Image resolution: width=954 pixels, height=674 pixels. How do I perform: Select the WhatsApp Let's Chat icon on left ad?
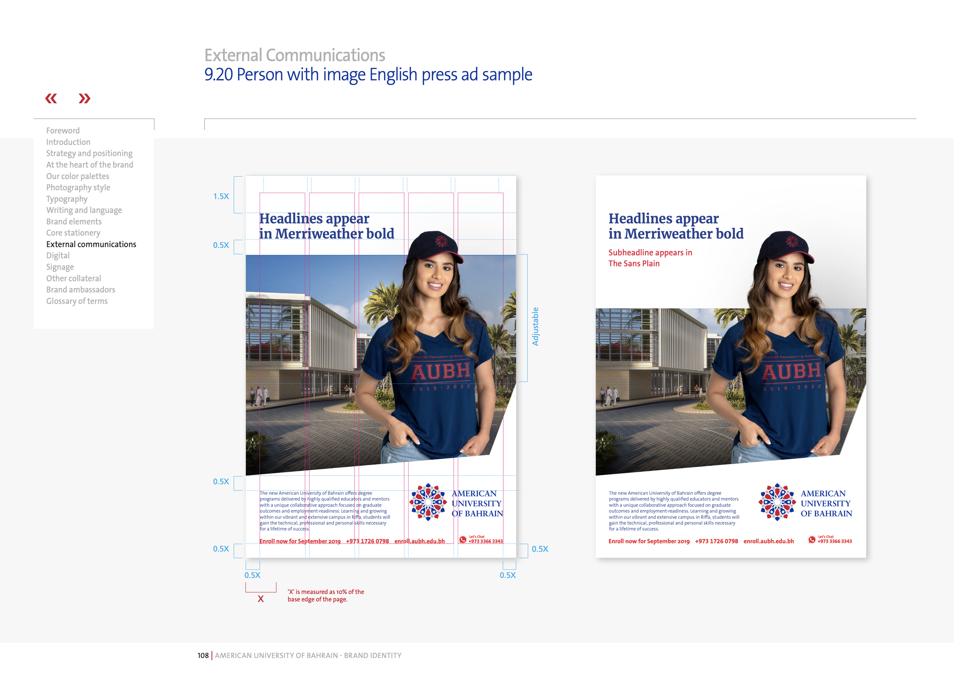[x=463, y=540]
